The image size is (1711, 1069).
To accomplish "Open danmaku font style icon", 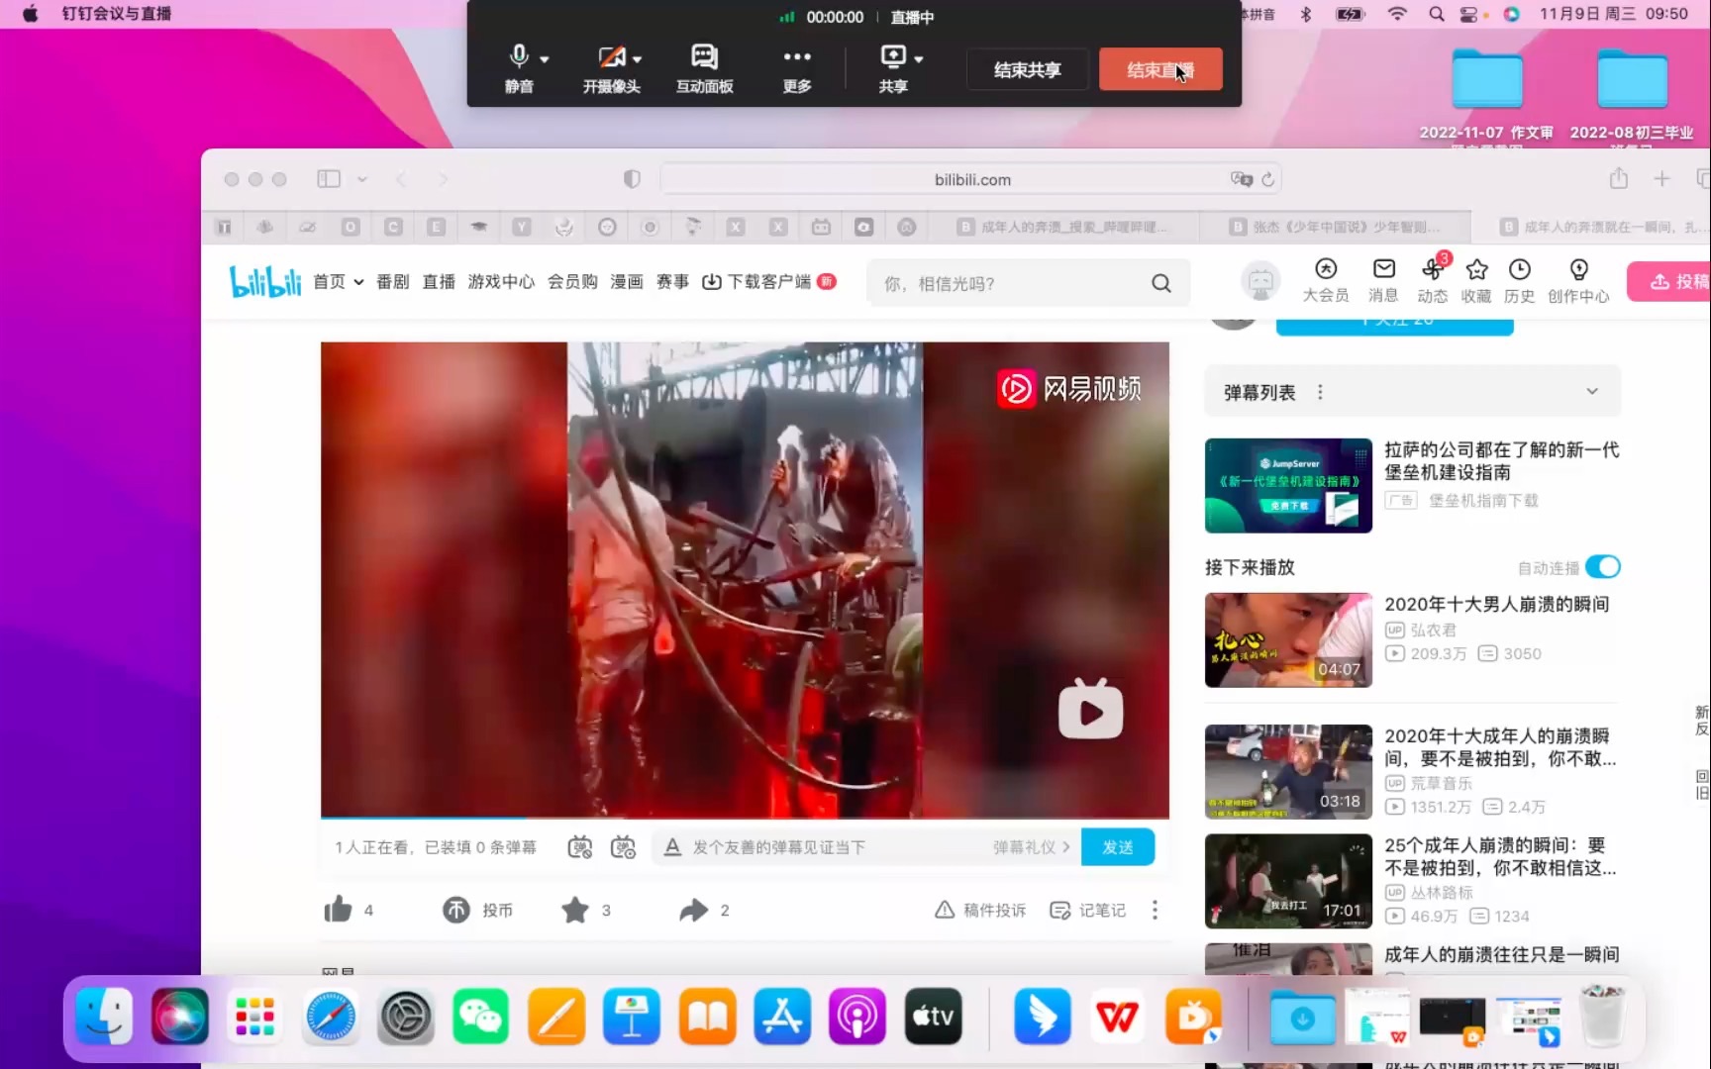I will click(672, 847).
